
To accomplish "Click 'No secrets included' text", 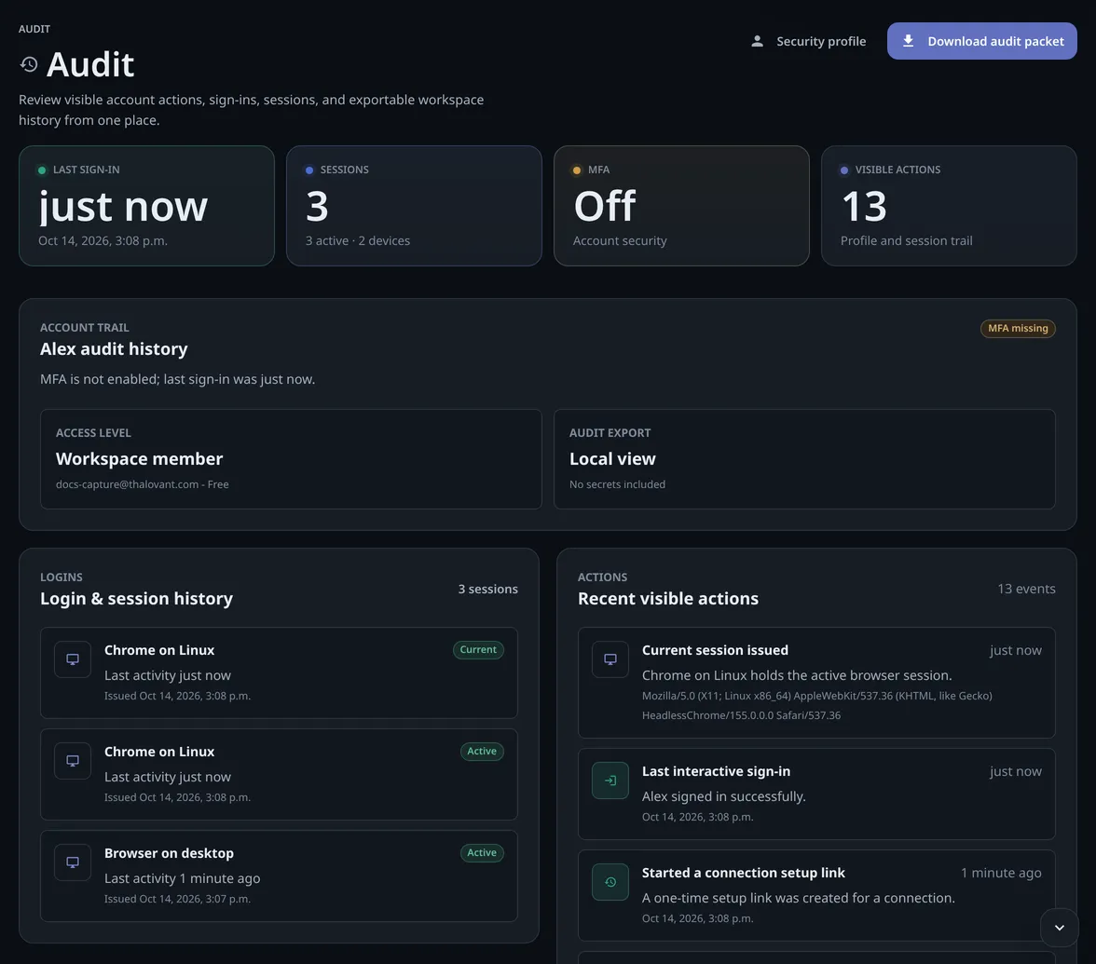I will [x=617, y=484].
